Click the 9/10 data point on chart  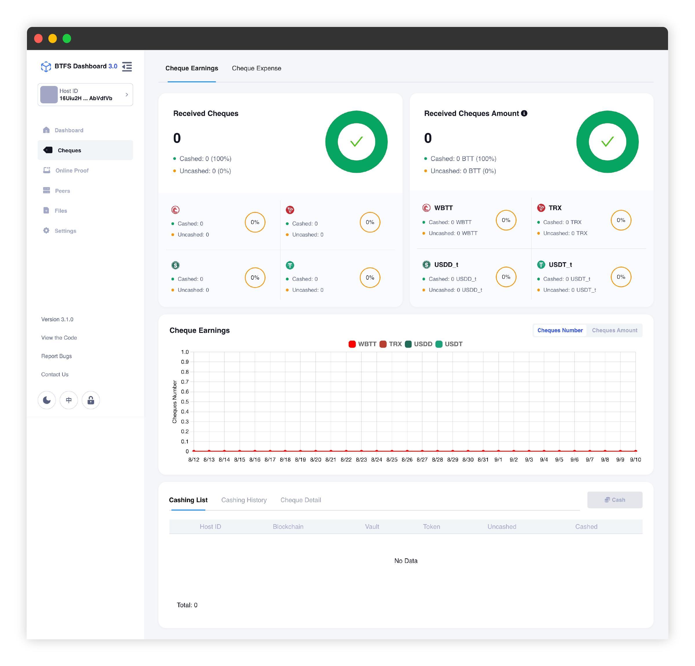635,451
